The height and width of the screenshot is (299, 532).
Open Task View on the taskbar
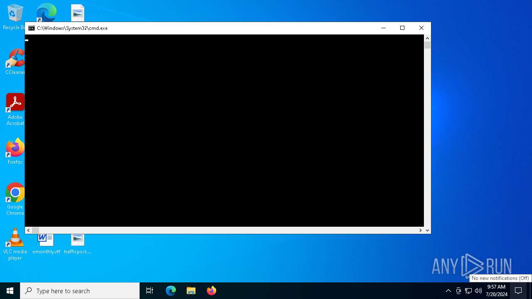pos(150,291)
